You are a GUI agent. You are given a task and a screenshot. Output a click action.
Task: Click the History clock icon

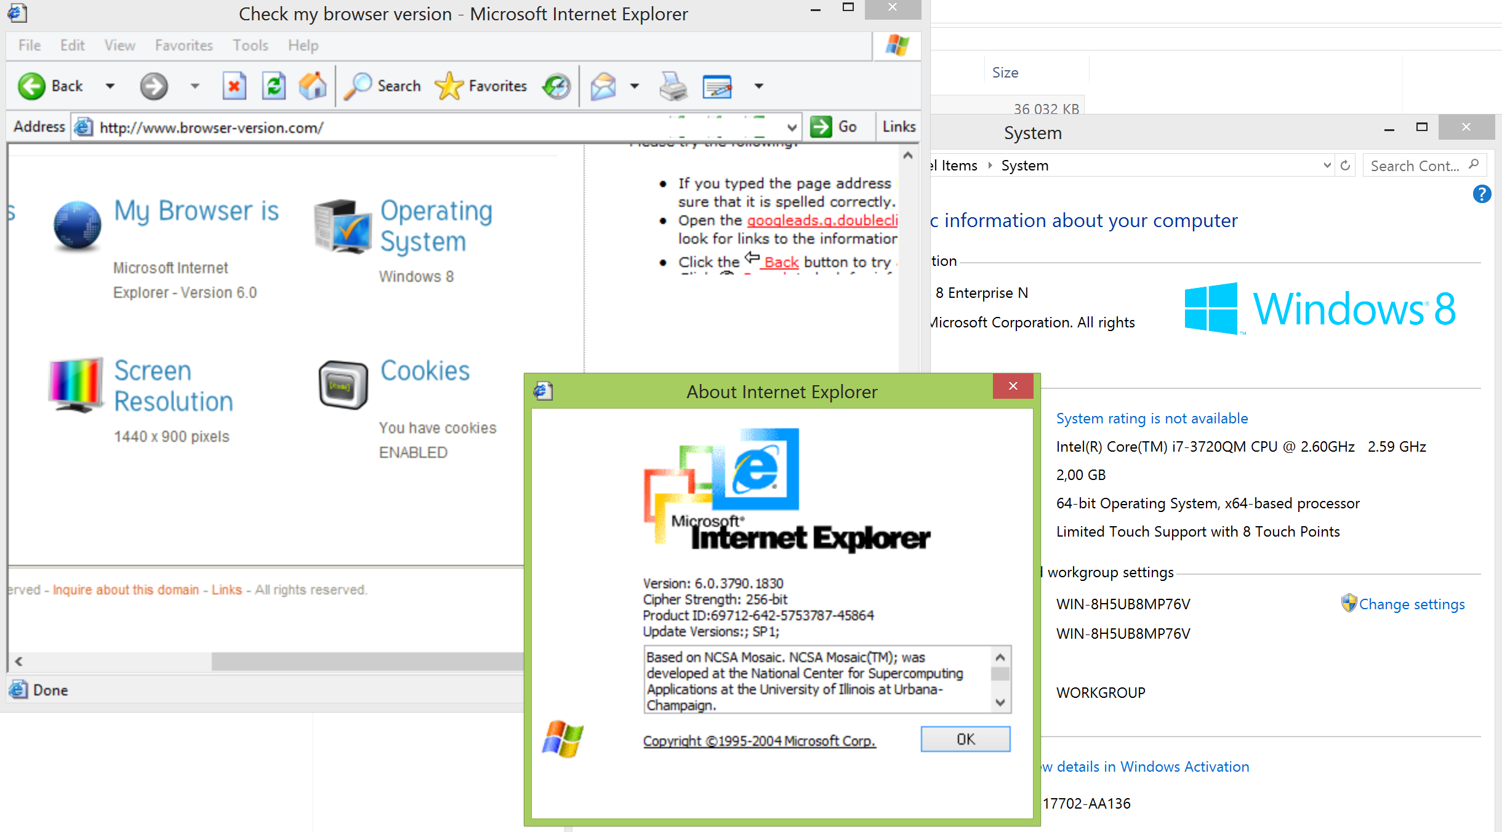[556, 86]
